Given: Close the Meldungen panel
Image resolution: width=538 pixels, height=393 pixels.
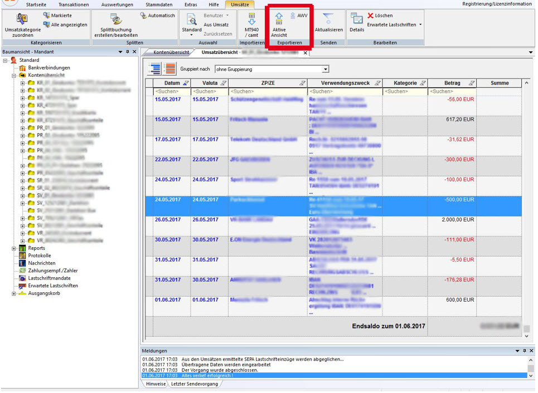Looking at the screenshot, I should coord(531,351).
